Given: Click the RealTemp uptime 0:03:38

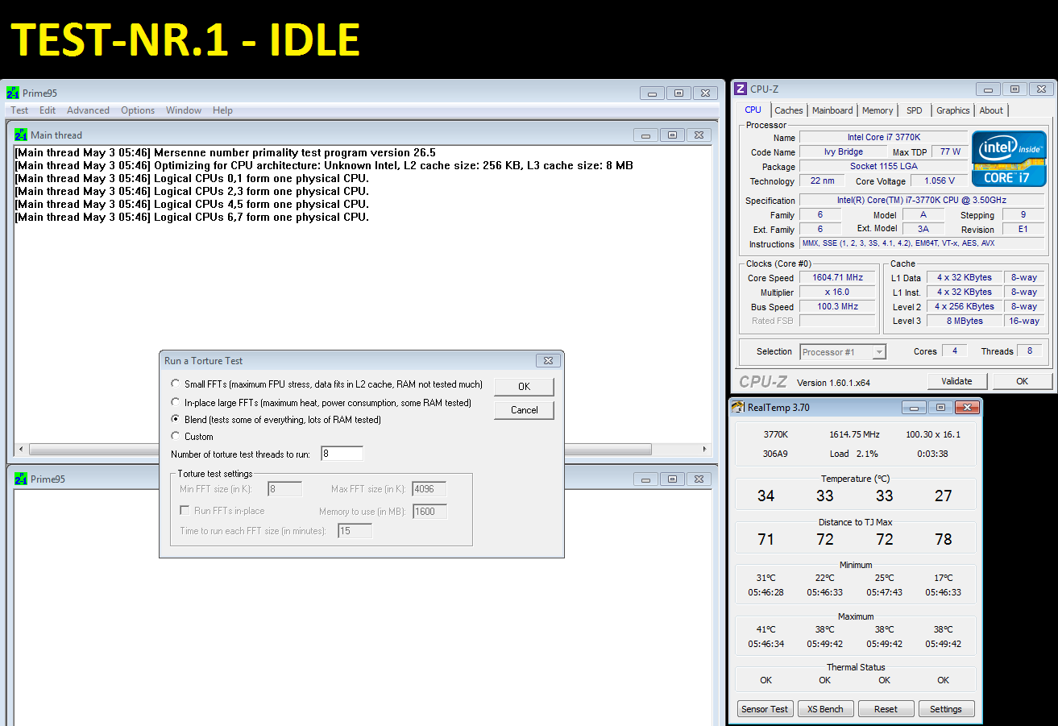Looking at the screenshot, I should (x=932, y=454).
